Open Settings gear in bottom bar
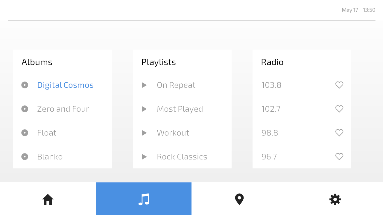383x215 pixels. [335, 199]
